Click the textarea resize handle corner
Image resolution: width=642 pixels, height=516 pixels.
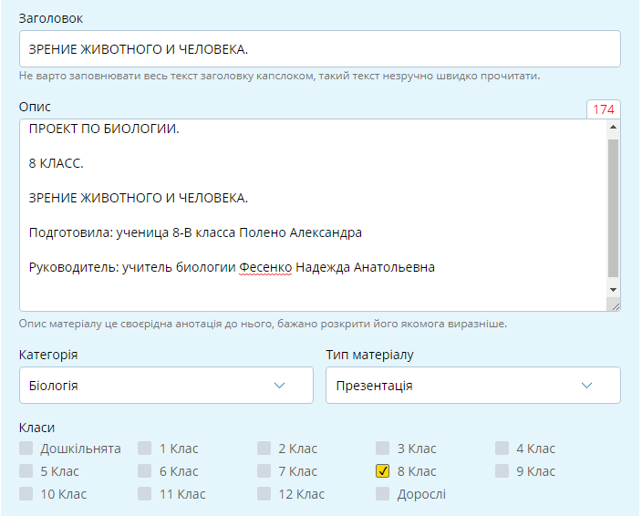click(616, 306)
